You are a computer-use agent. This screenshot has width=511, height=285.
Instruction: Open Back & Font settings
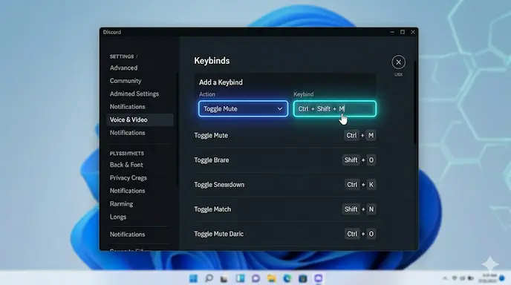(x=126, y=165)
